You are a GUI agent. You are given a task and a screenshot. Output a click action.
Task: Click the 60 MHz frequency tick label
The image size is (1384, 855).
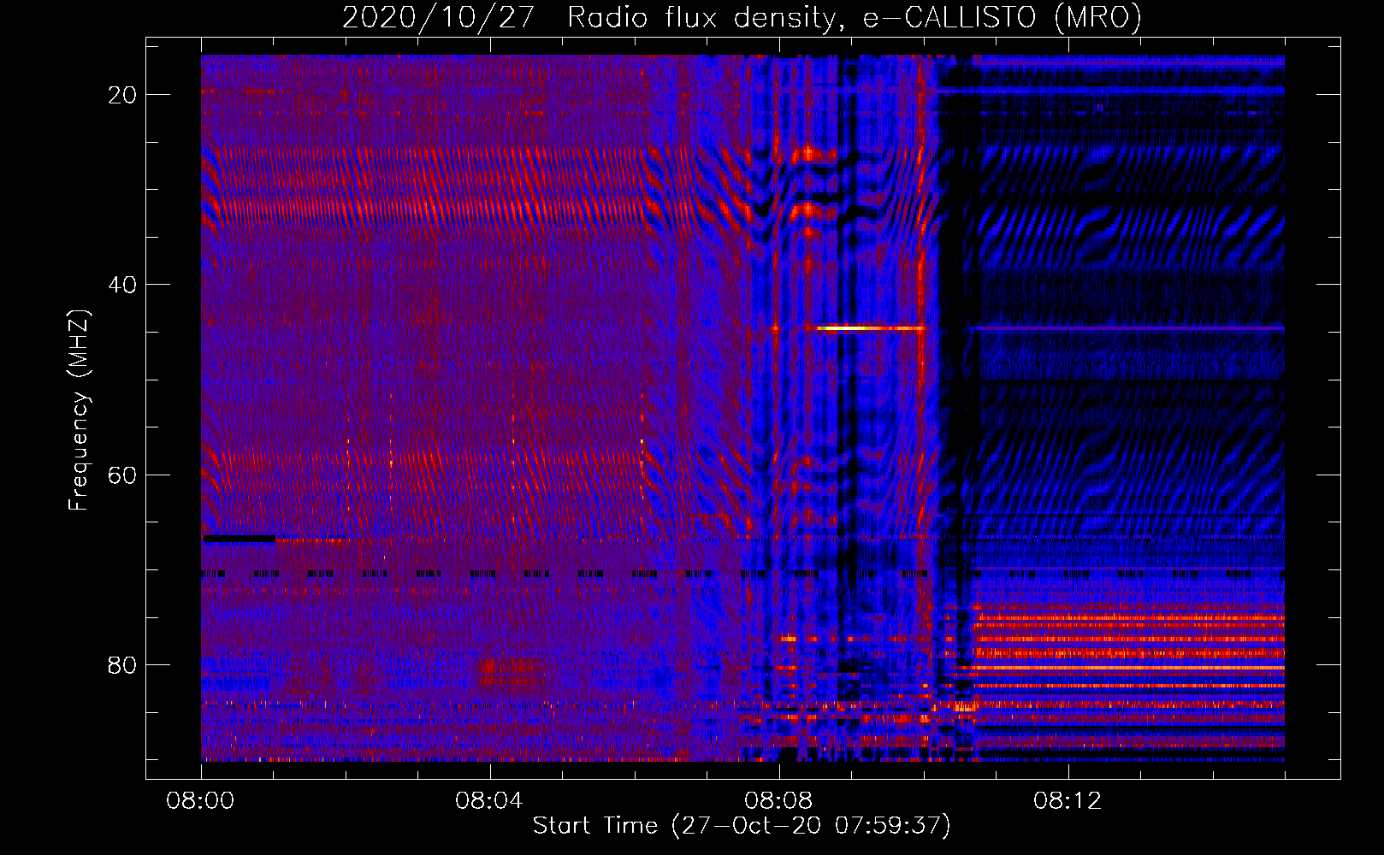point(122,475)
